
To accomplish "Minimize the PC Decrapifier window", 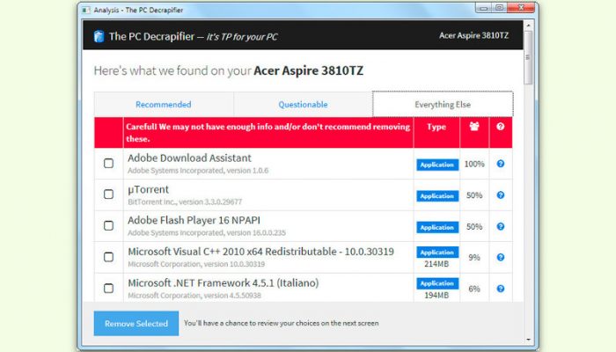I will click(x=484, y=8).
